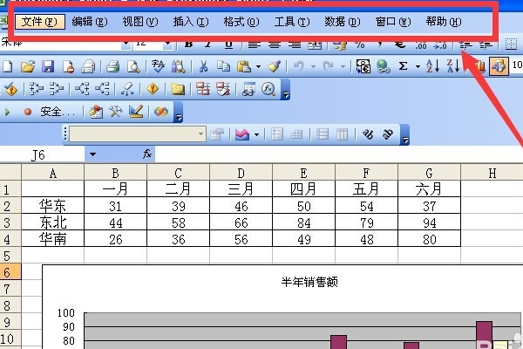This screenshot has width=523, height=349.
Task: Click the Open folder icon
Action: click(28, 66)
